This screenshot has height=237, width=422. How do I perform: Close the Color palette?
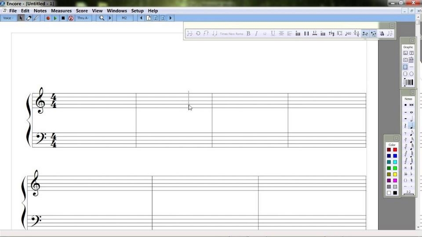pyautogui.click(x=396, y=138)
